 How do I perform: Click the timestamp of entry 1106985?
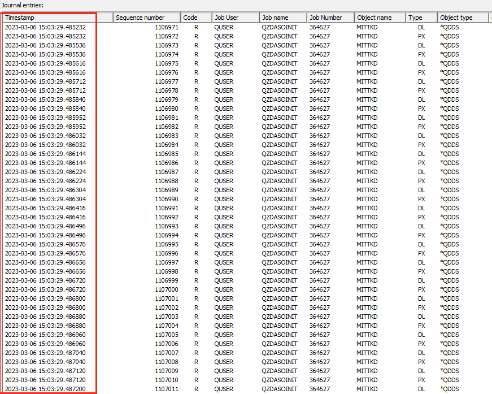click(x=45, y=154)
